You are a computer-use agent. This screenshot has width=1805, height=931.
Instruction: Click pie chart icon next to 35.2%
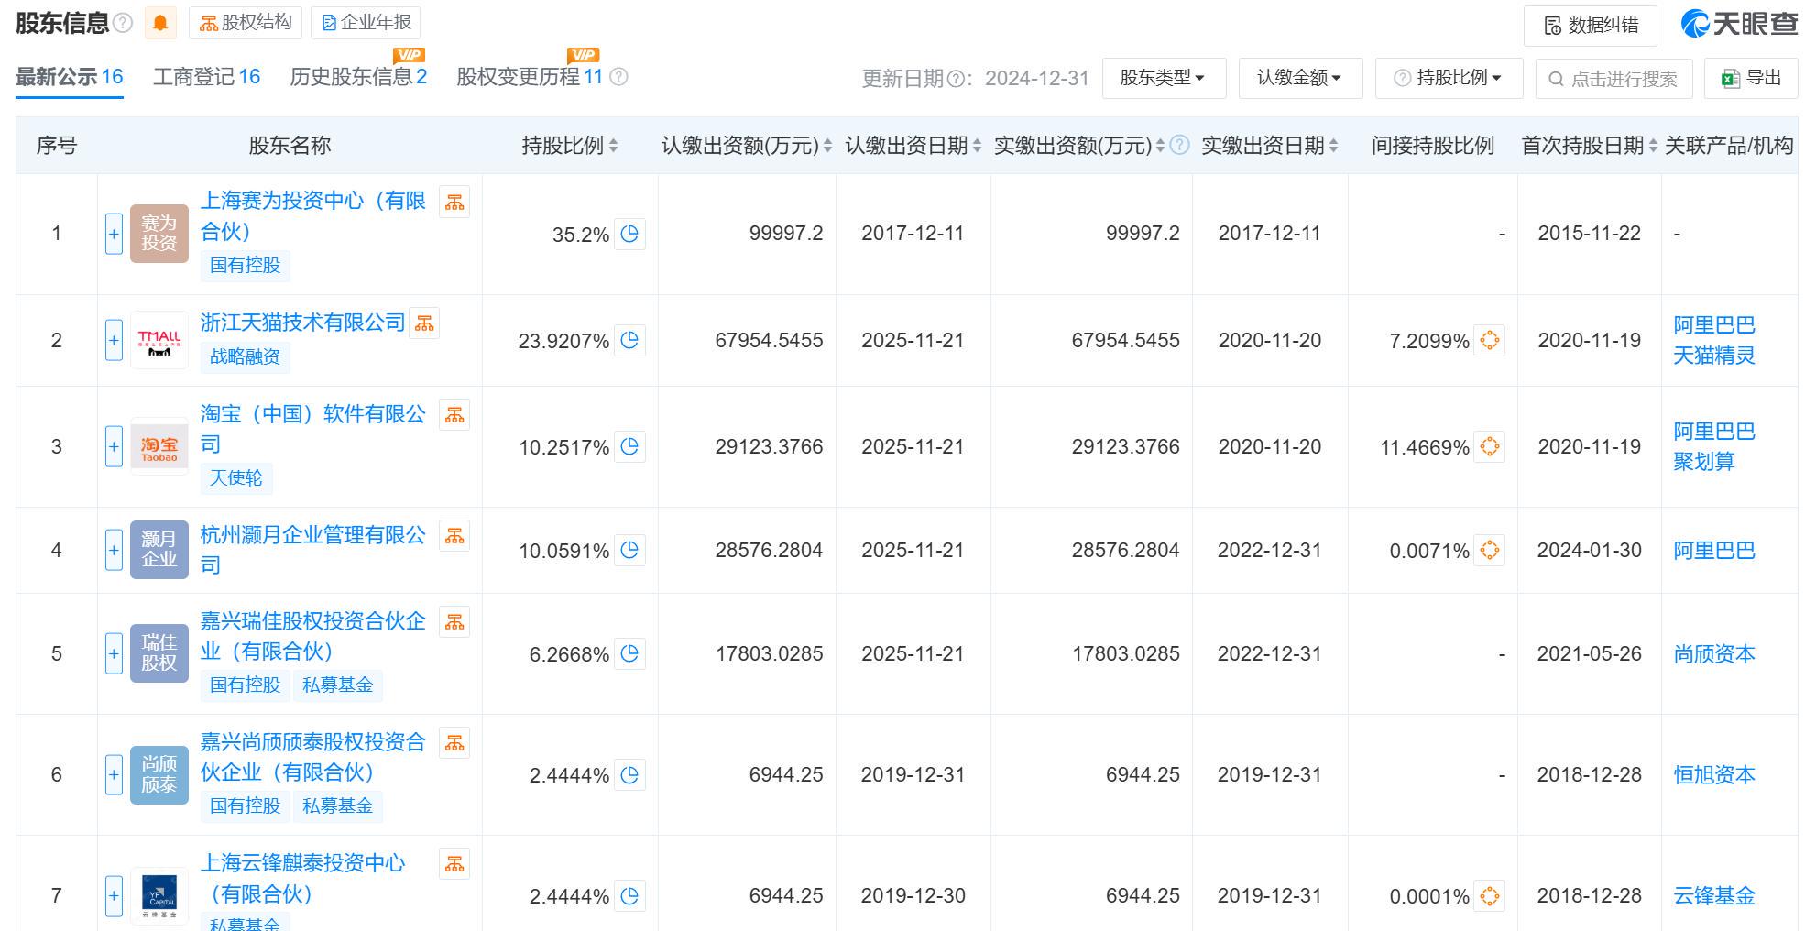[x=629, y=234]
